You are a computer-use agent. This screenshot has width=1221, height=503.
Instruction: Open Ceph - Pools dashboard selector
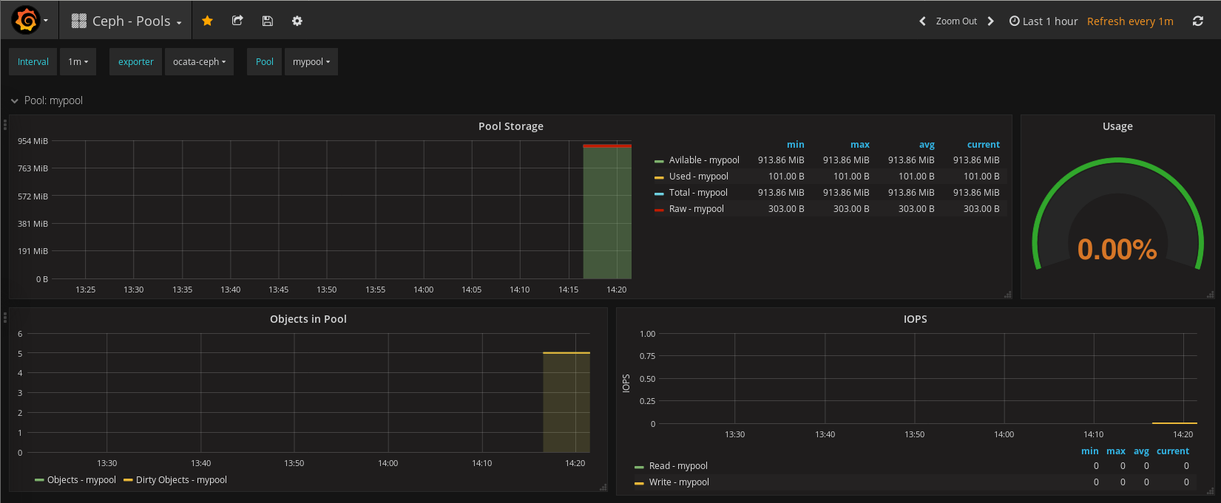pyautogui.click(x=126, y=21)
